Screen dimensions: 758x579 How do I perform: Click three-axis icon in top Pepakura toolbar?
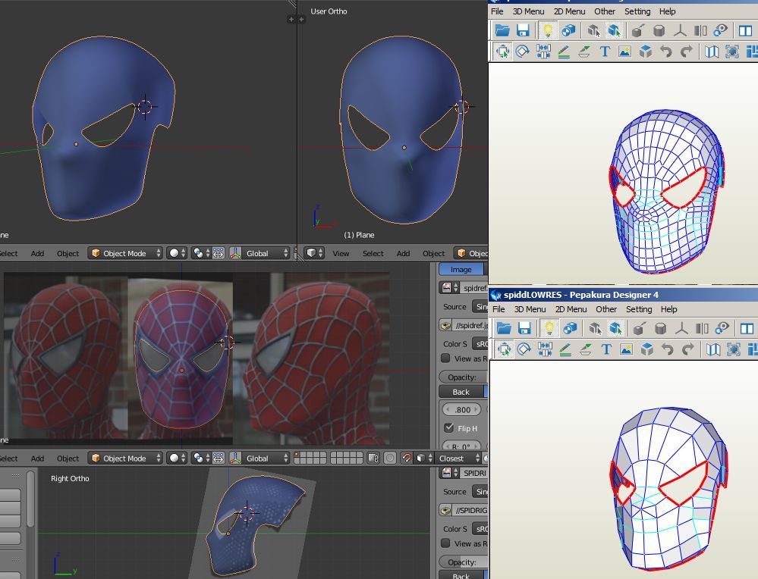[x=680, y=30]
